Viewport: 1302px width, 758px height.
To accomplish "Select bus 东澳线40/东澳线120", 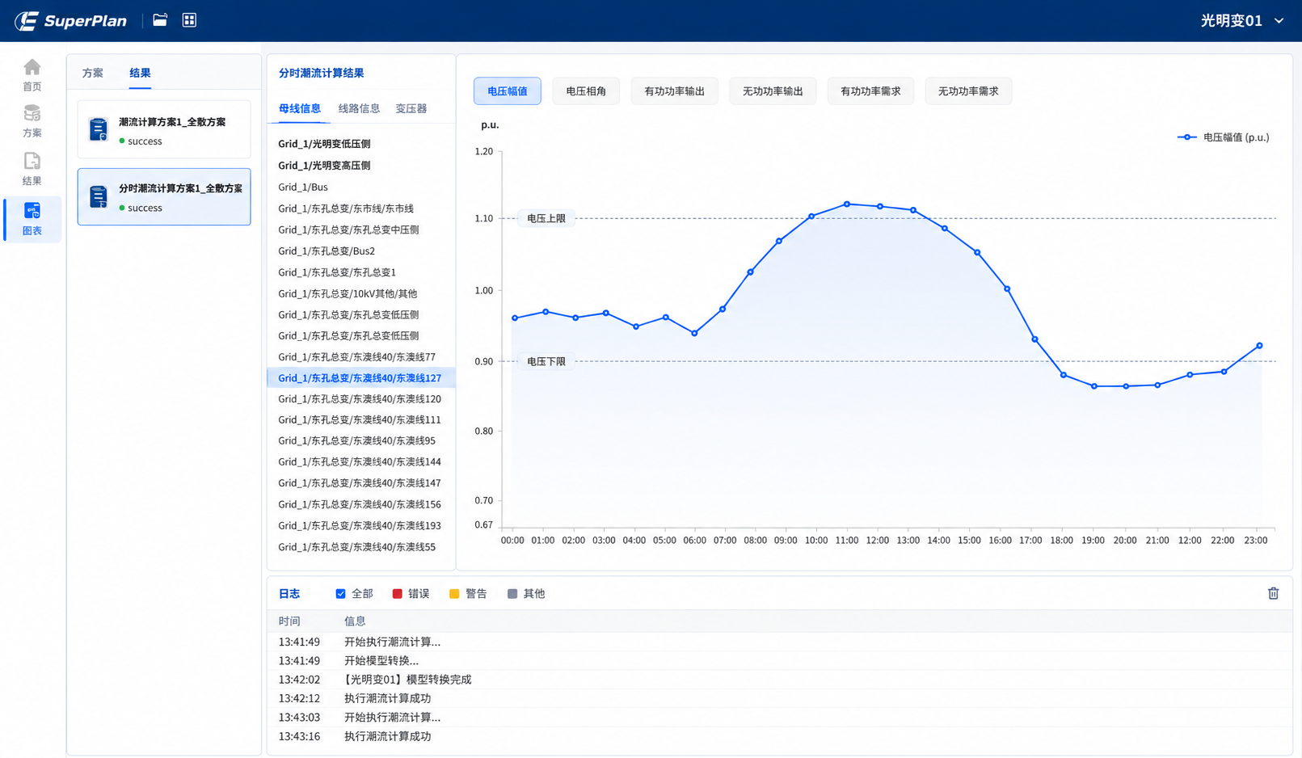I will [360, 399].
